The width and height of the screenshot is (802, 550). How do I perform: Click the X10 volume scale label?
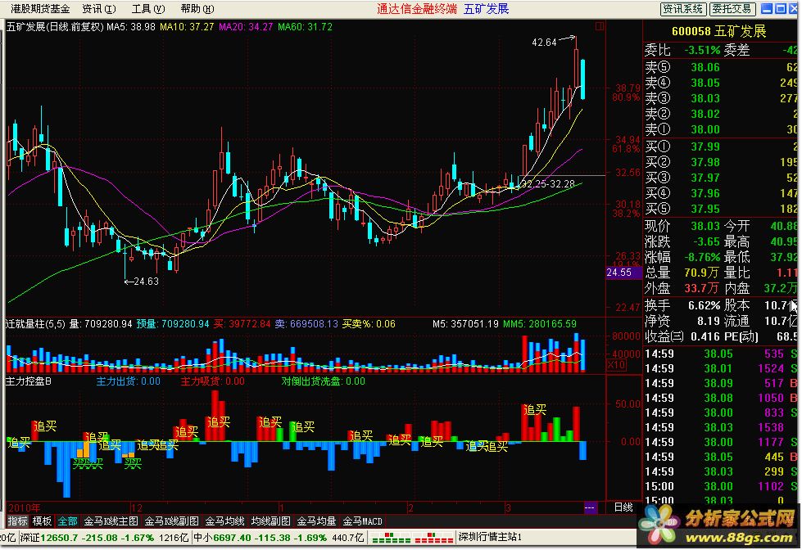[616, 364]
